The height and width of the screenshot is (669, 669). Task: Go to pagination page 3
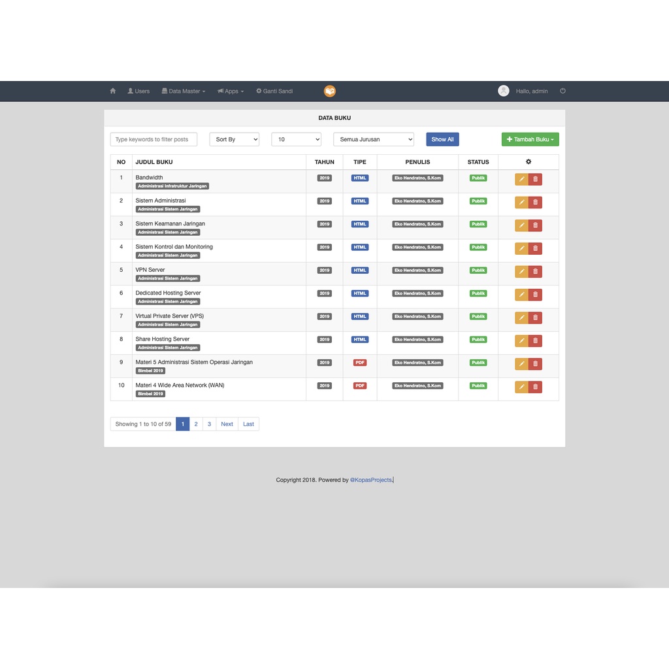[209, 424]
